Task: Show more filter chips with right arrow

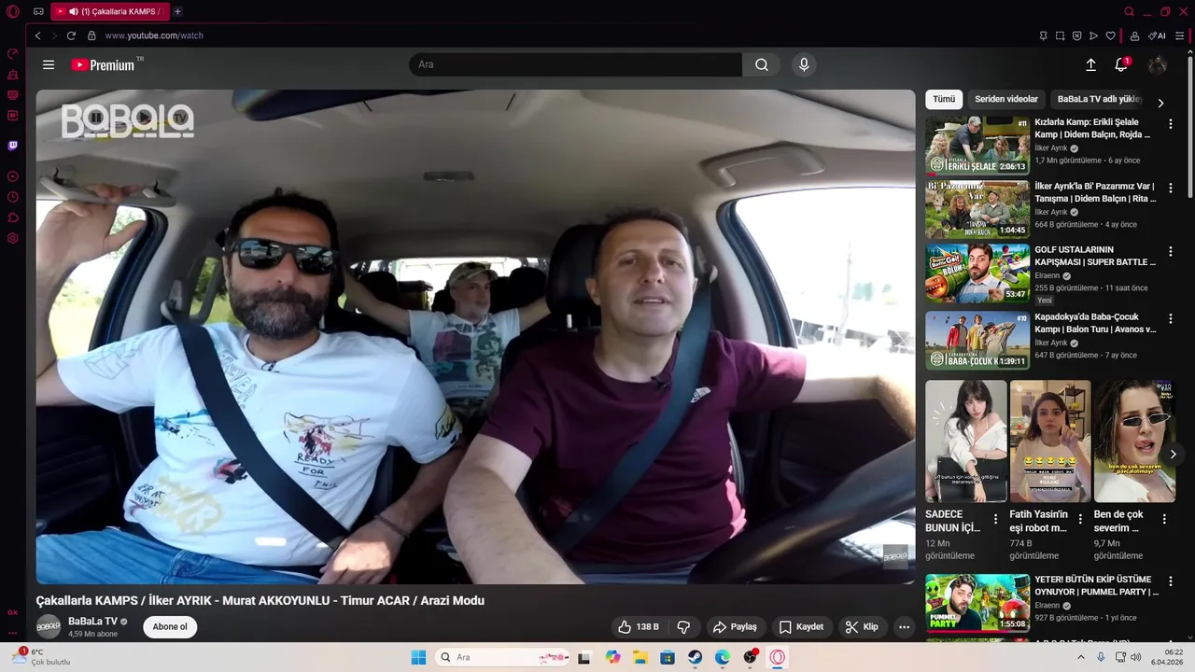Action: tap(1160, 103)
